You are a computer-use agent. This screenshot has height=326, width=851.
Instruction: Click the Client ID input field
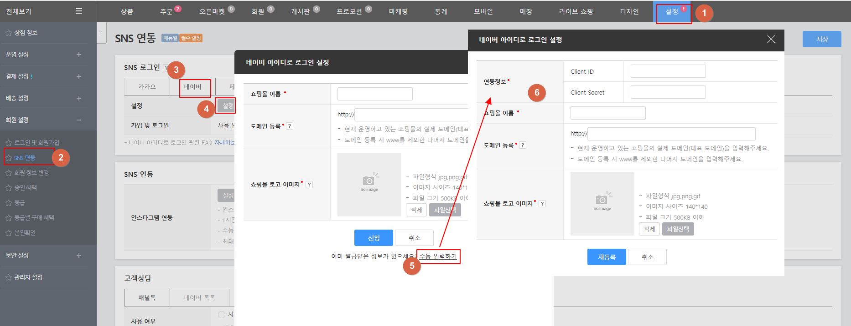click(x=668, y=71)
